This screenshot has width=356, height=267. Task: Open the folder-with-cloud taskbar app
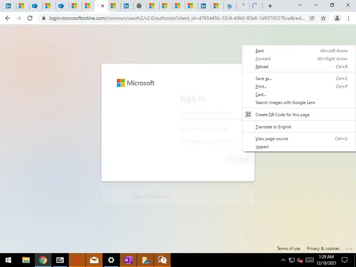(x=145, y=260)
